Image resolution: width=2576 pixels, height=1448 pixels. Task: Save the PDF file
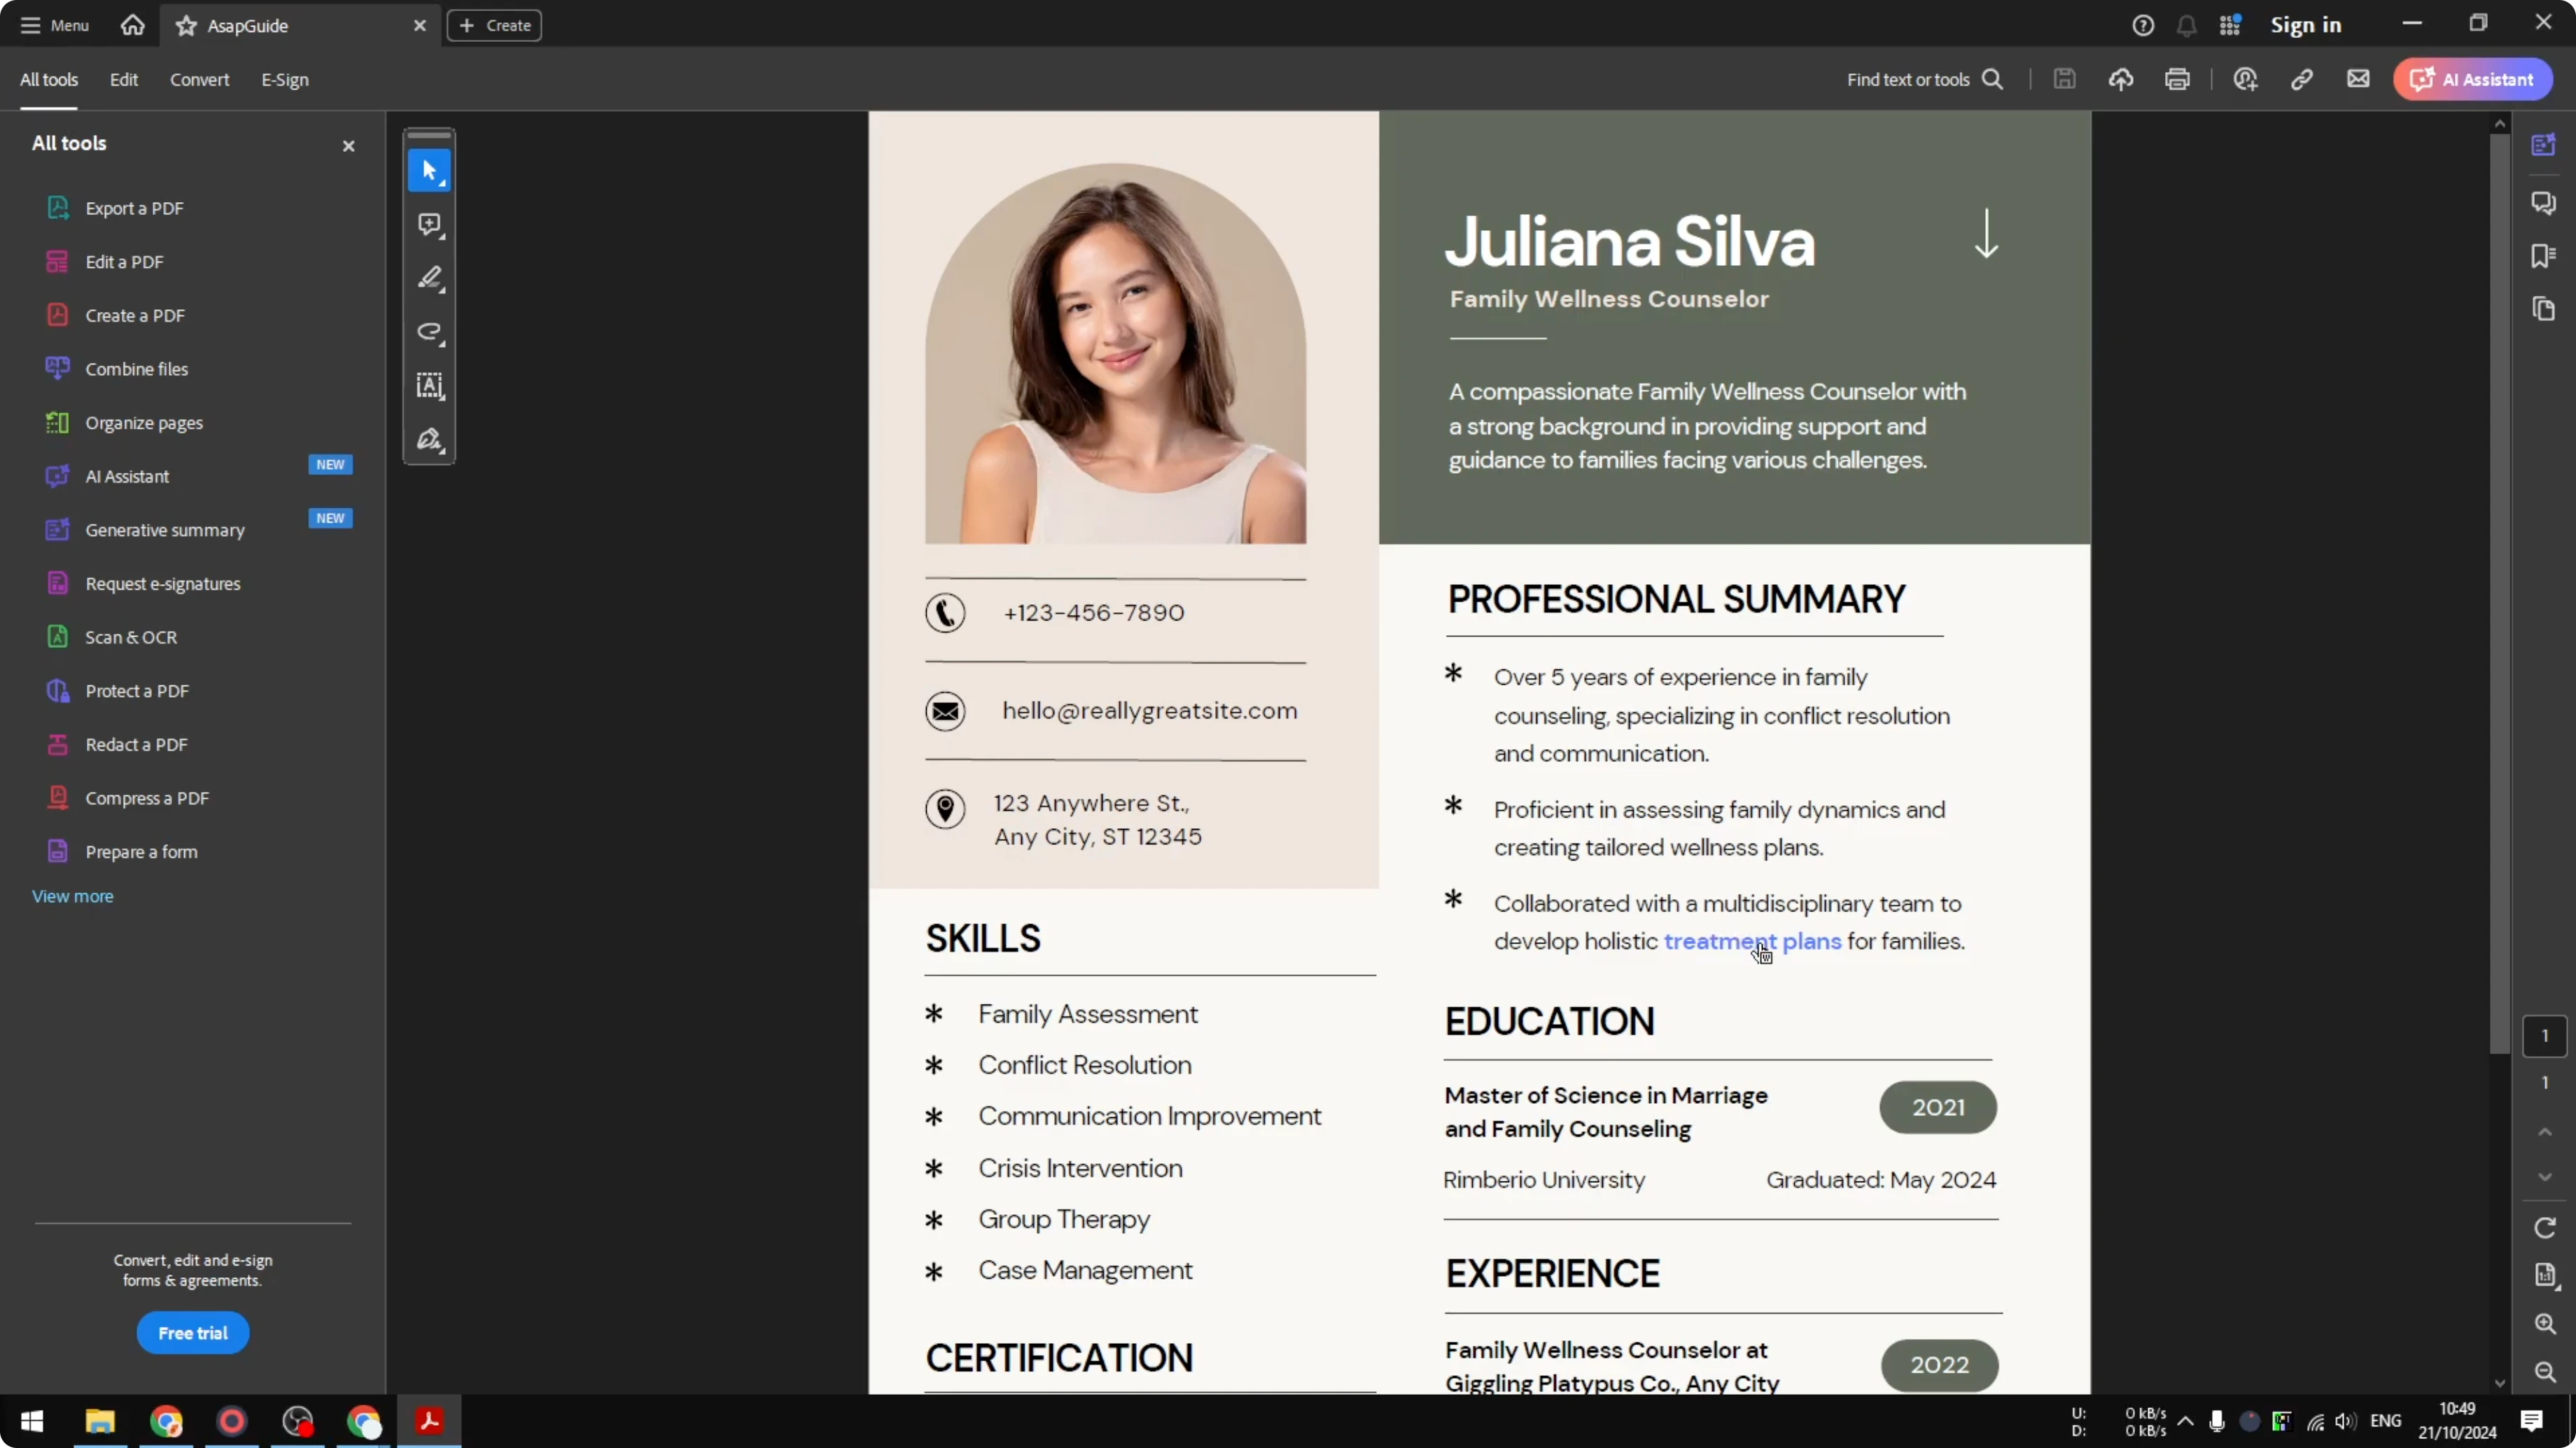click(2065, 79)
